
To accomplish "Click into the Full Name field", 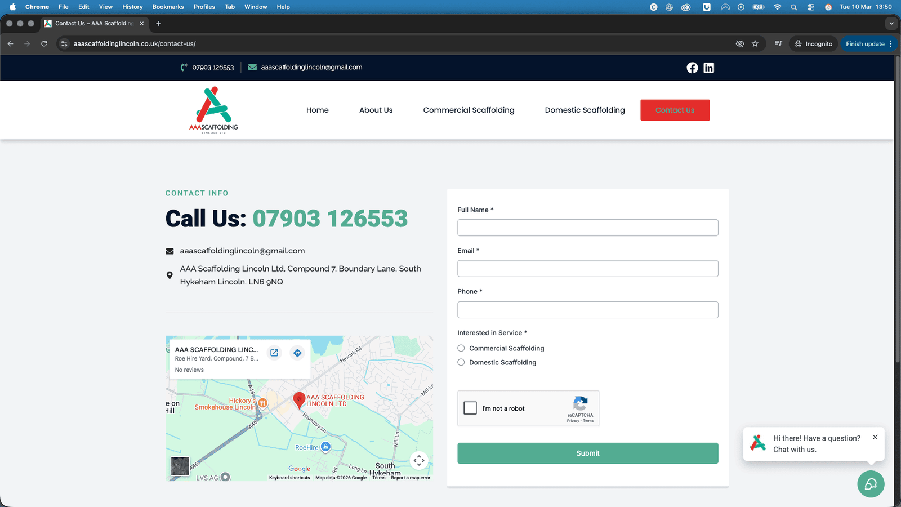I will coord(587,228).
